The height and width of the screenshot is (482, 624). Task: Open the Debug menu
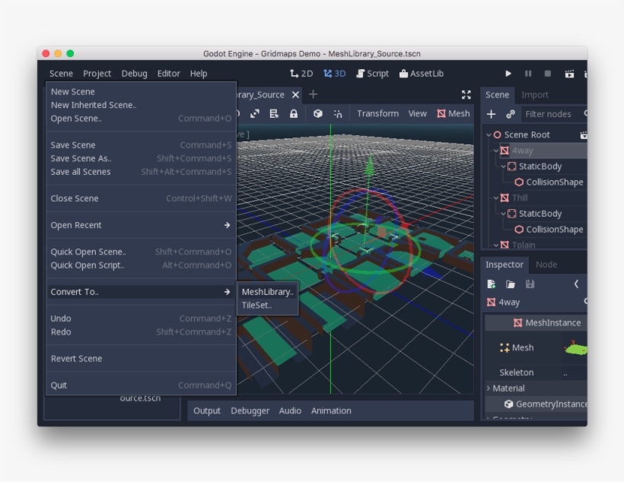tap(134, 74)
